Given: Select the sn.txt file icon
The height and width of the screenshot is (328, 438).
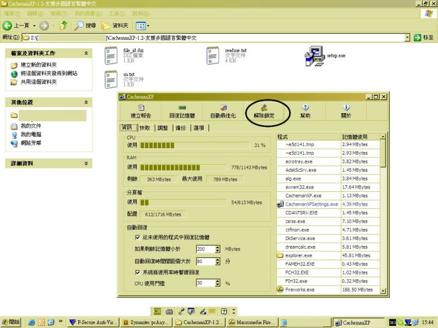Looking at the screenshot, I should click(111, 79).
